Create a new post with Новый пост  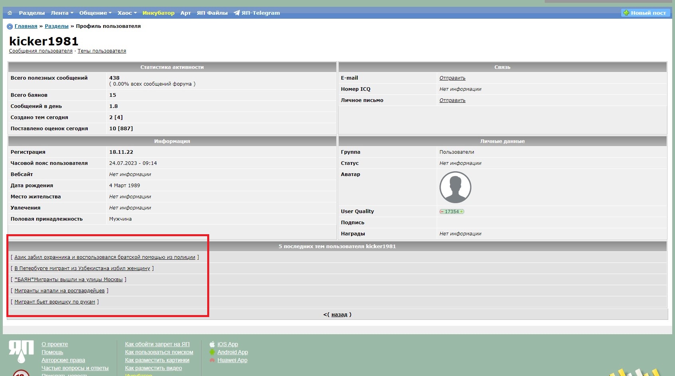tap(645, 13)
